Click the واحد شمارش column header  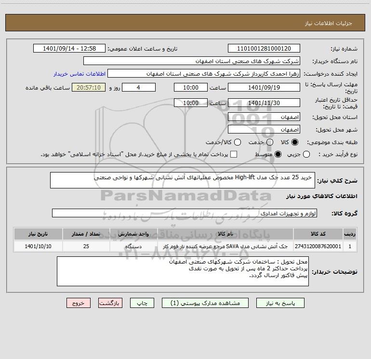[133, 234]
